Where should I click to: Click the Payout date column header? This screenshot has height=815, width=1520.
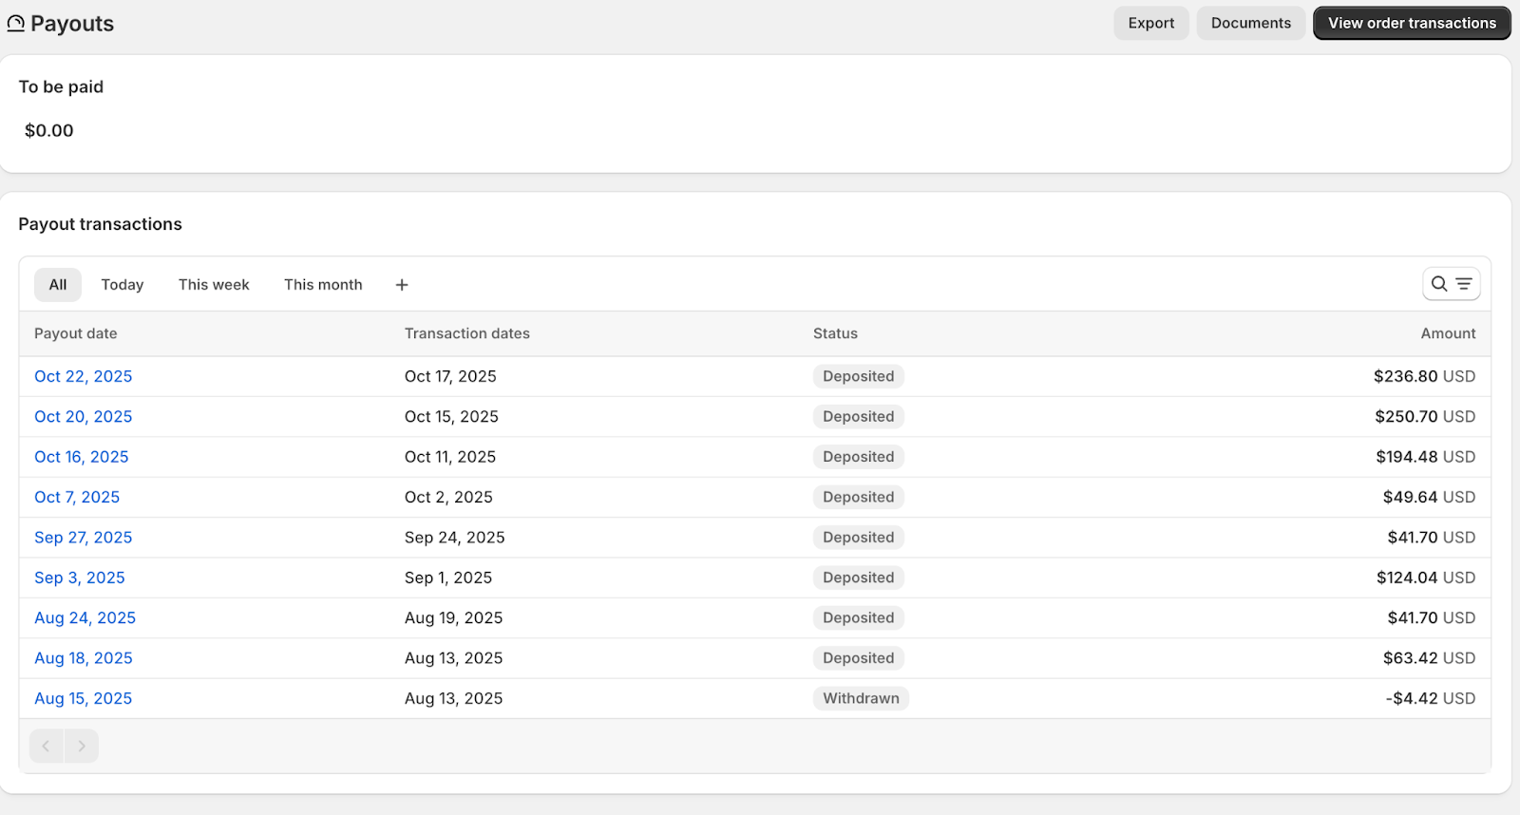(x=76, y=333)
